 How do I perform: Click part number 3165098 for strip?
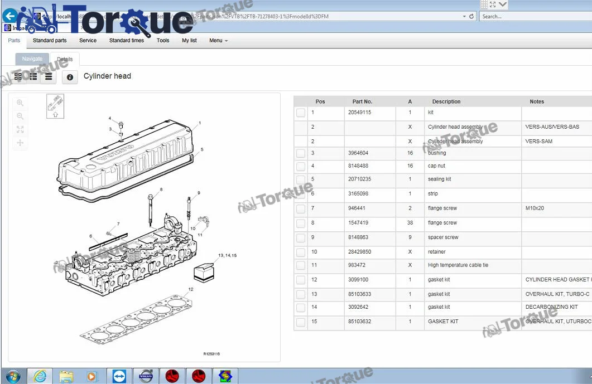click(x=358, y=193)
